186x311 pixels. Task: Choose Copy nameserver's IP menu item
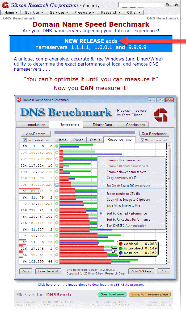(121, 178)
